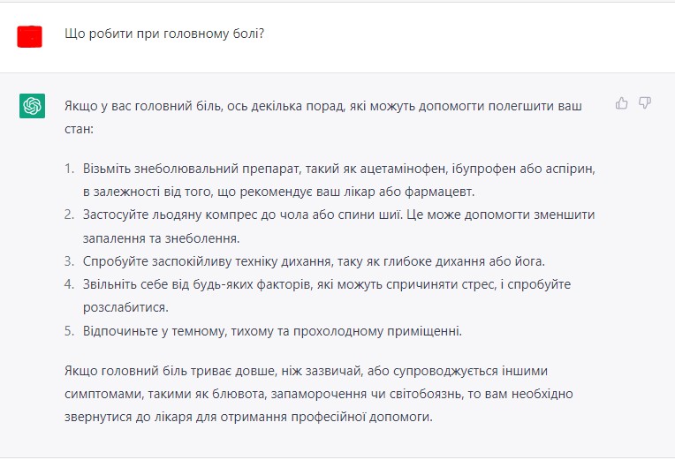Click the green ChatGPT logo avatar

[x=33, y=106]
